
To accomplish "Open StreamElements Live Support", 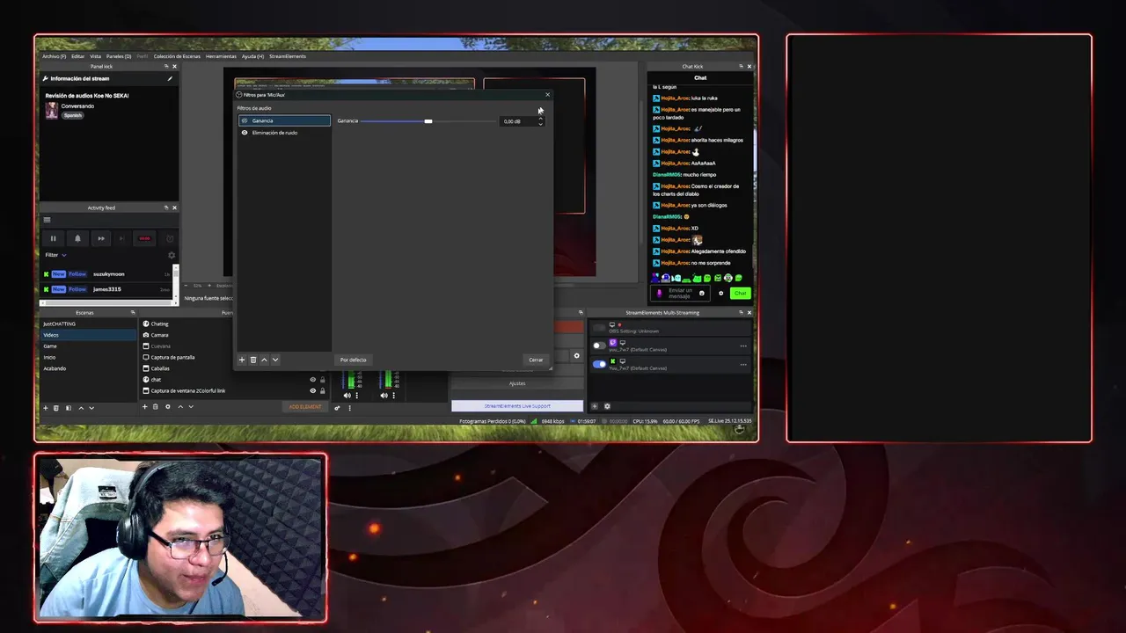I will [517, 406].
